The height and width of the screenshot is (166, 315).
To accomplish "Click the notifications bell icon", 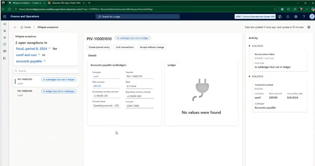I will click(x=288, y=16).
